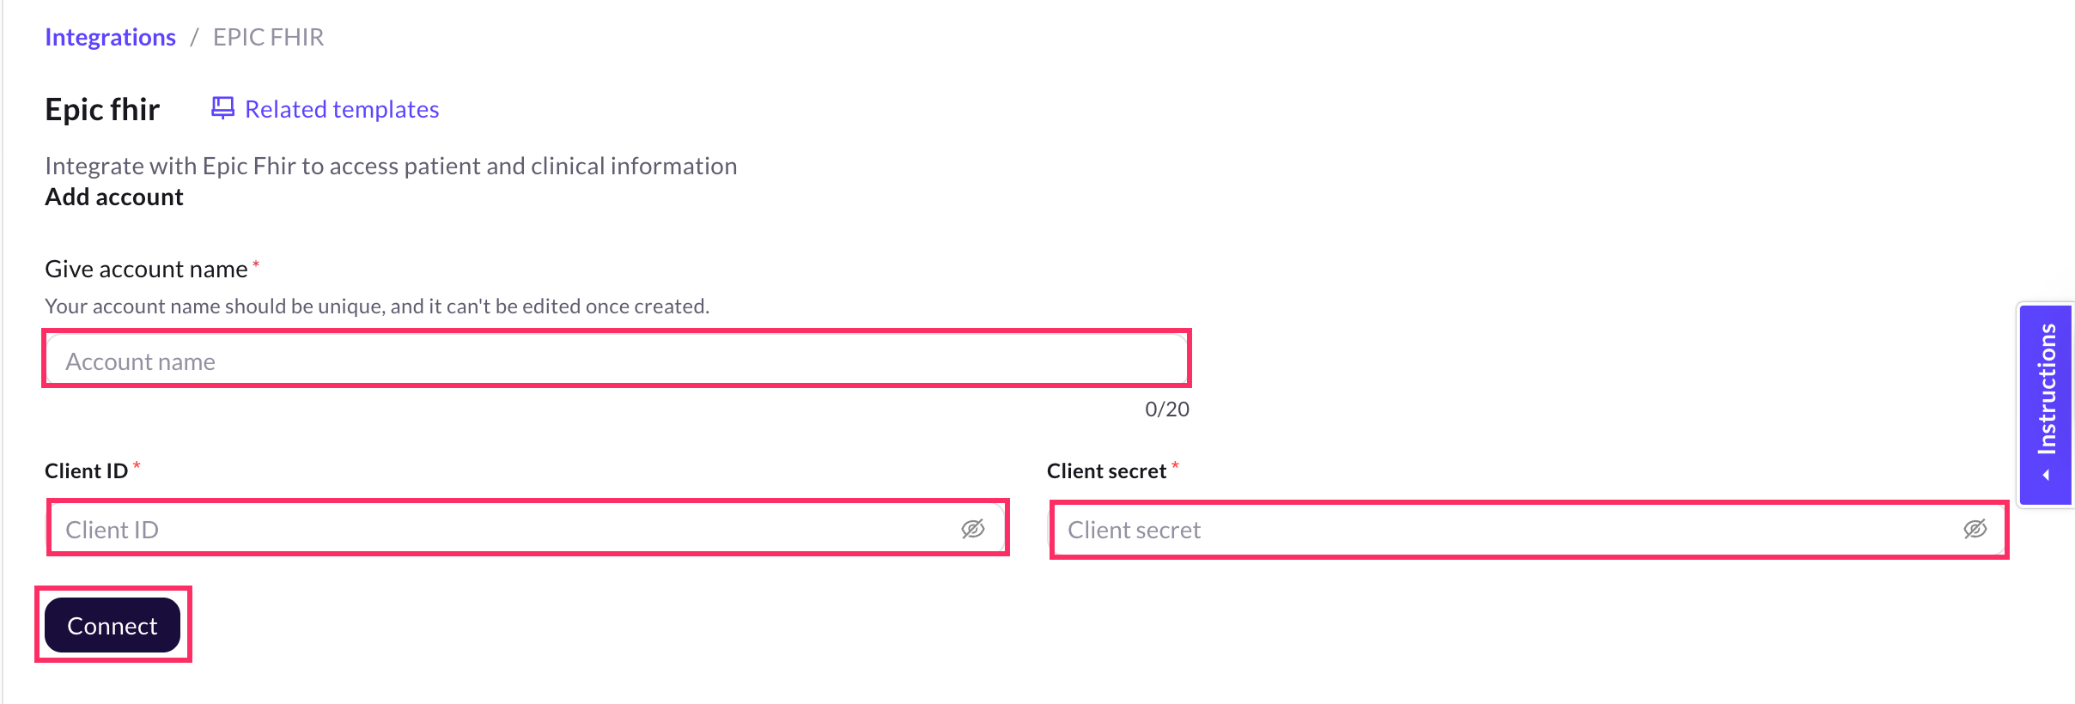Click the Add account heading
The width and height of the screenshot is (2075, 704).
[x=114, y=197]
